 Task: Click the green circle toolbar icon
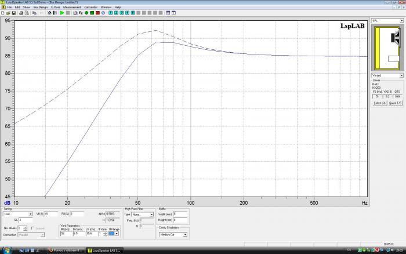86,12
